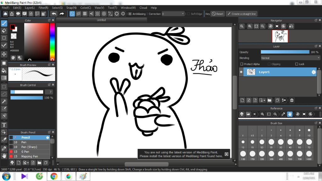The height and width of the screenshot is (181, 322).
Task: Click the foreground black color swatch
Action: pyautogui.click(x=13, y=27)
